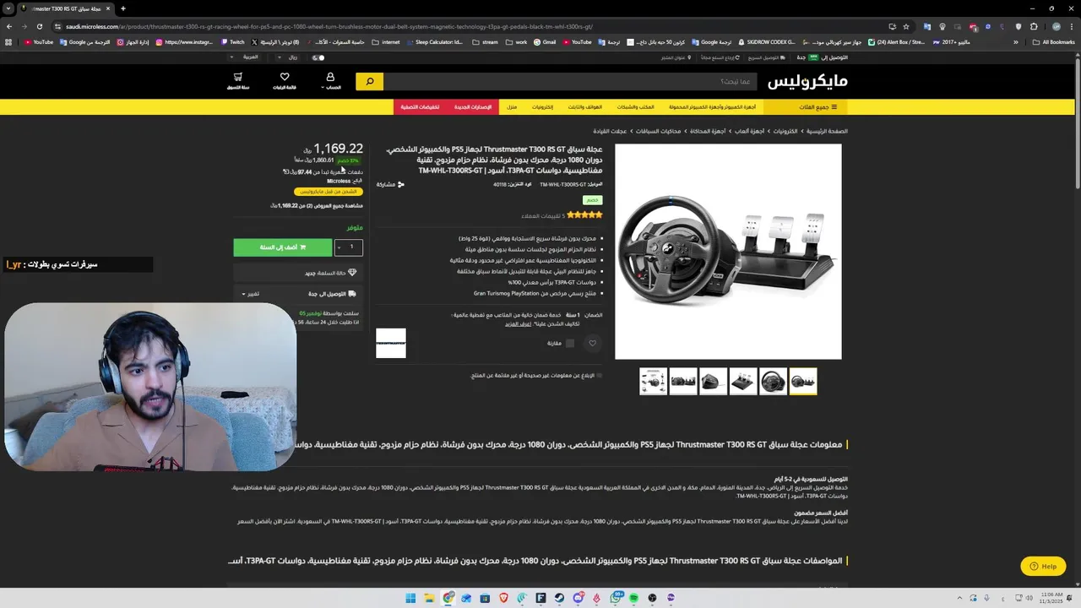Open the store address link in top bar
This screenshot has width=1081, height=608.
(x=676, y=57)
